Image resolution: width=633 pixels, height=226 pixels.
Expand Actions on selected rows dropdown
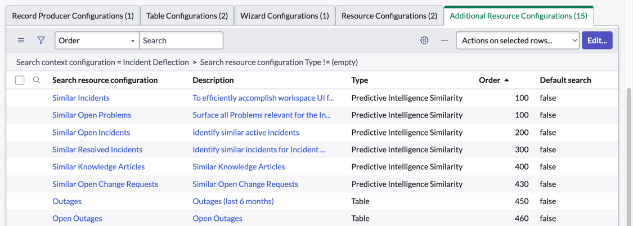point(518,40)
